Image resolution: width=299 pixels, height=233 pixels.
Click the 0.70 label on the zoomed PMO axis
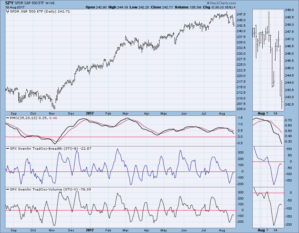point(289,120)
